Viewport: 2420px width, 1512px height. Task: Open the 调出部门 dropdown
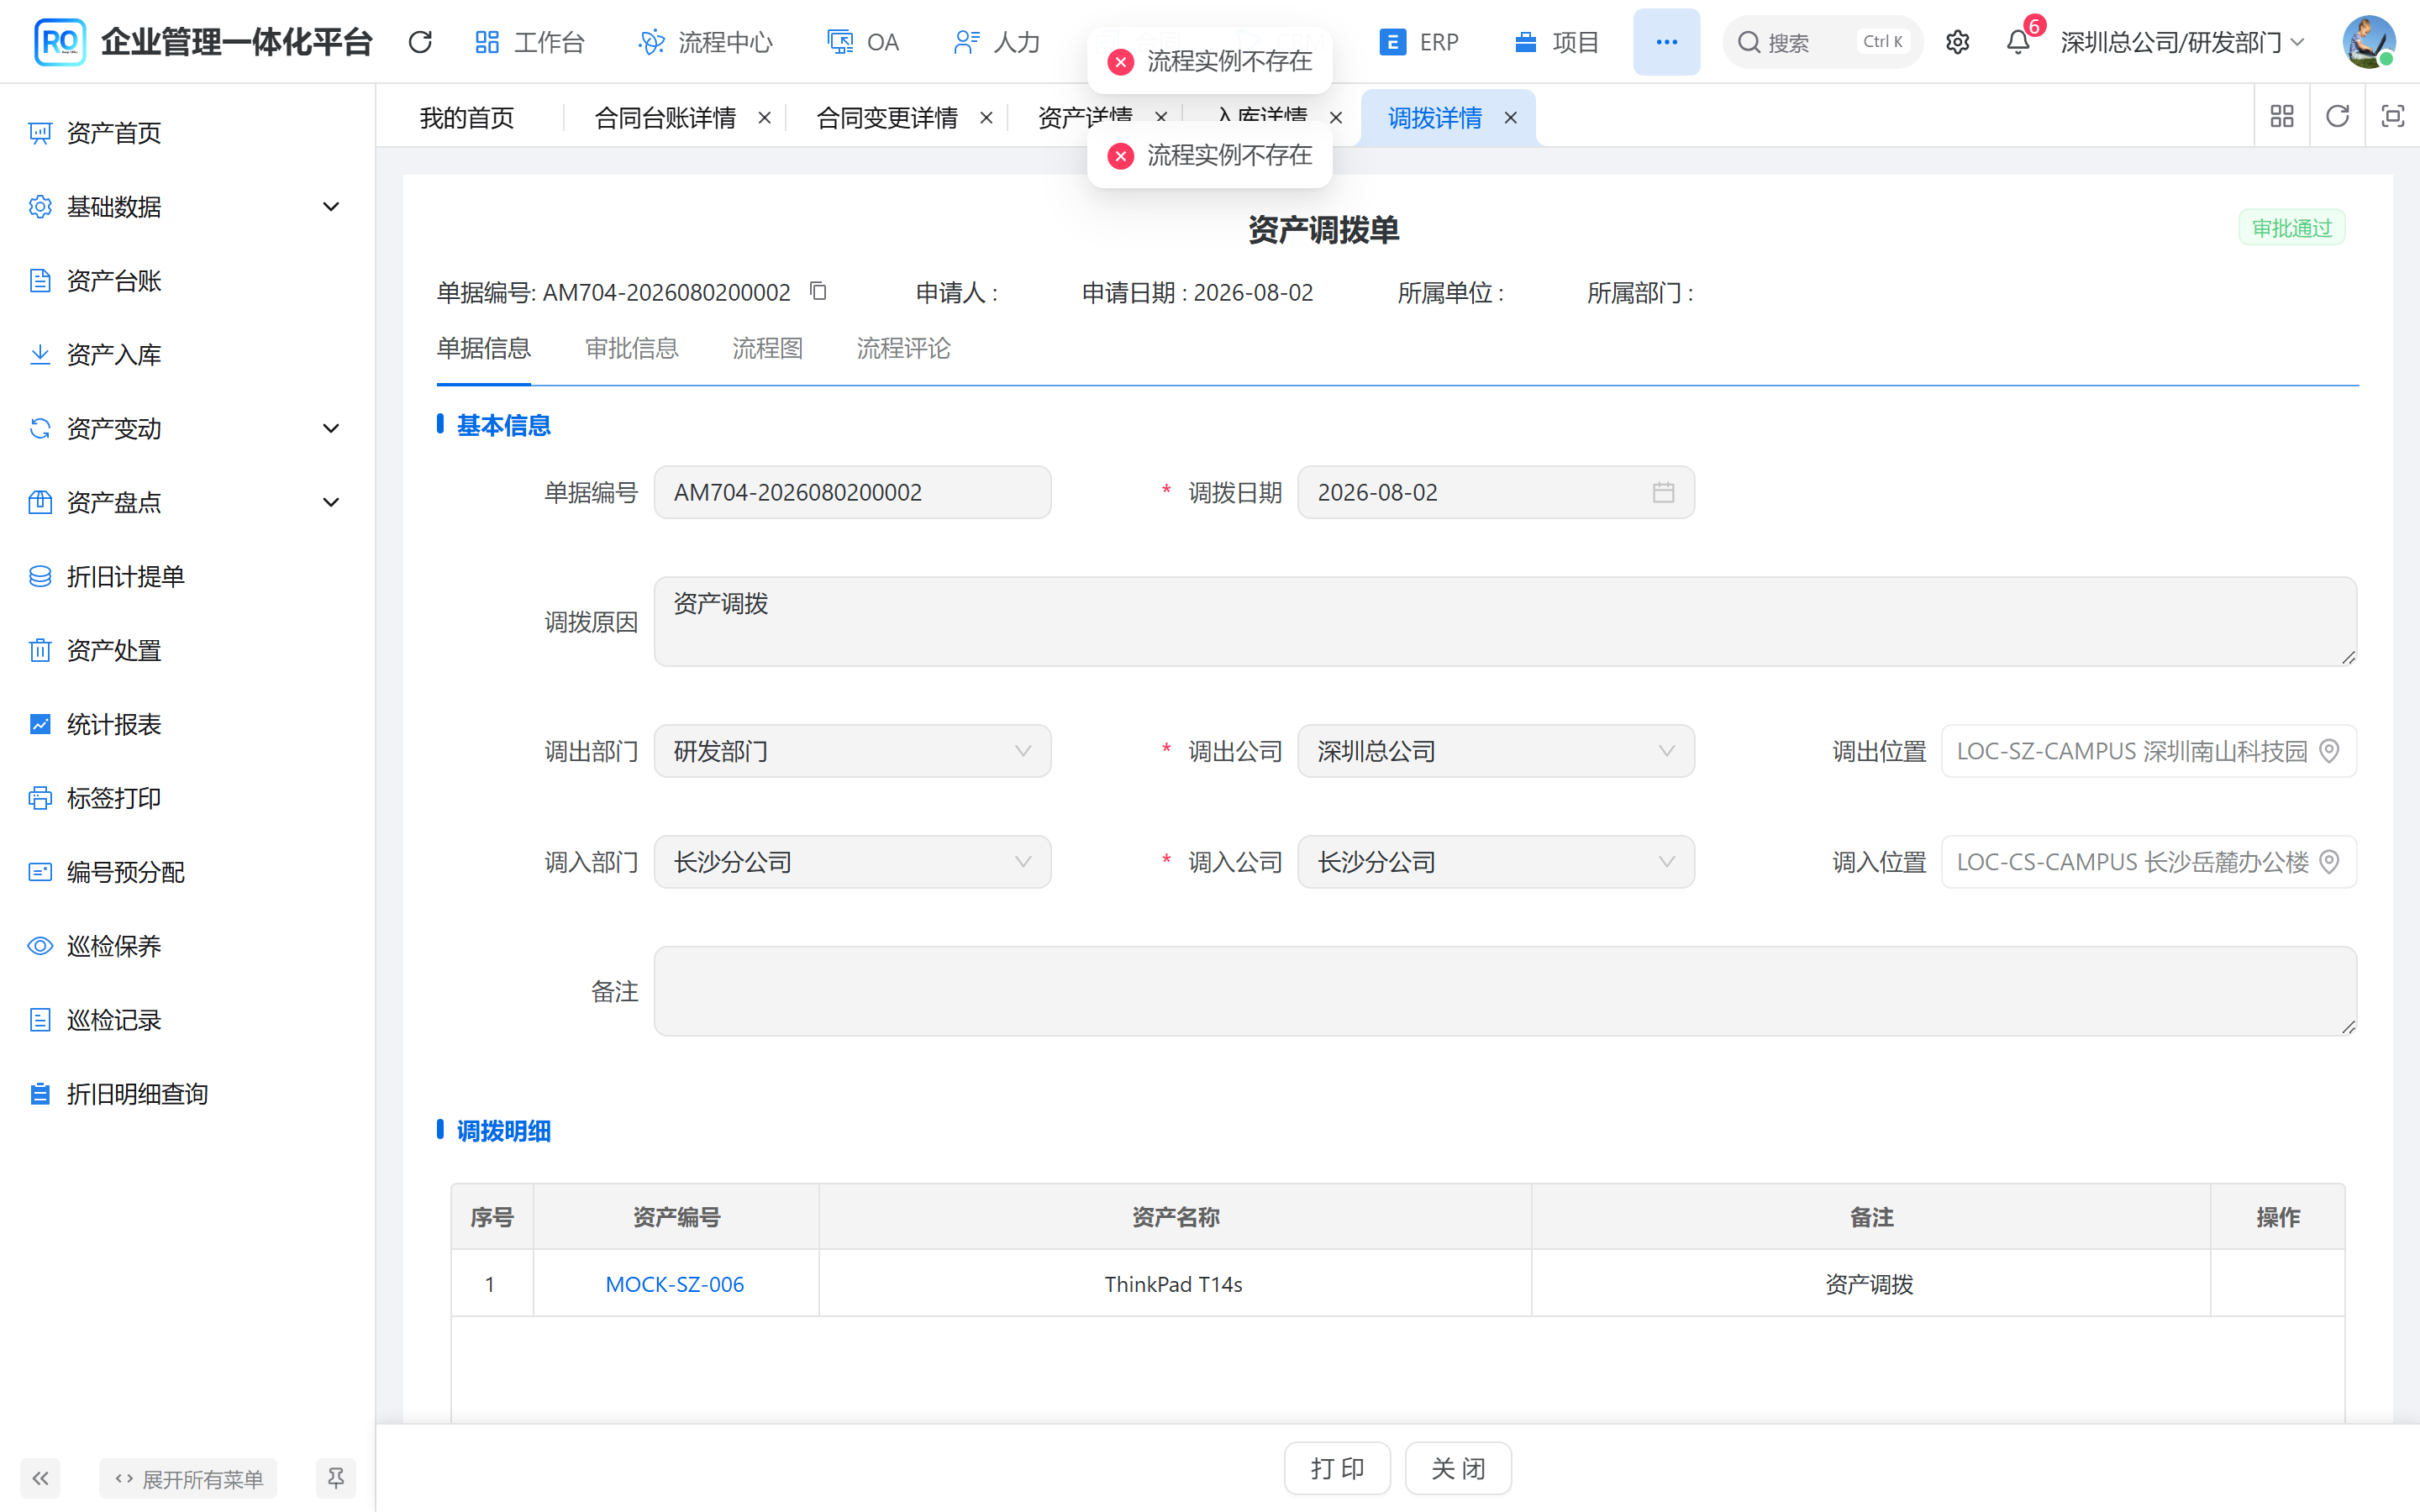[852, 751]
